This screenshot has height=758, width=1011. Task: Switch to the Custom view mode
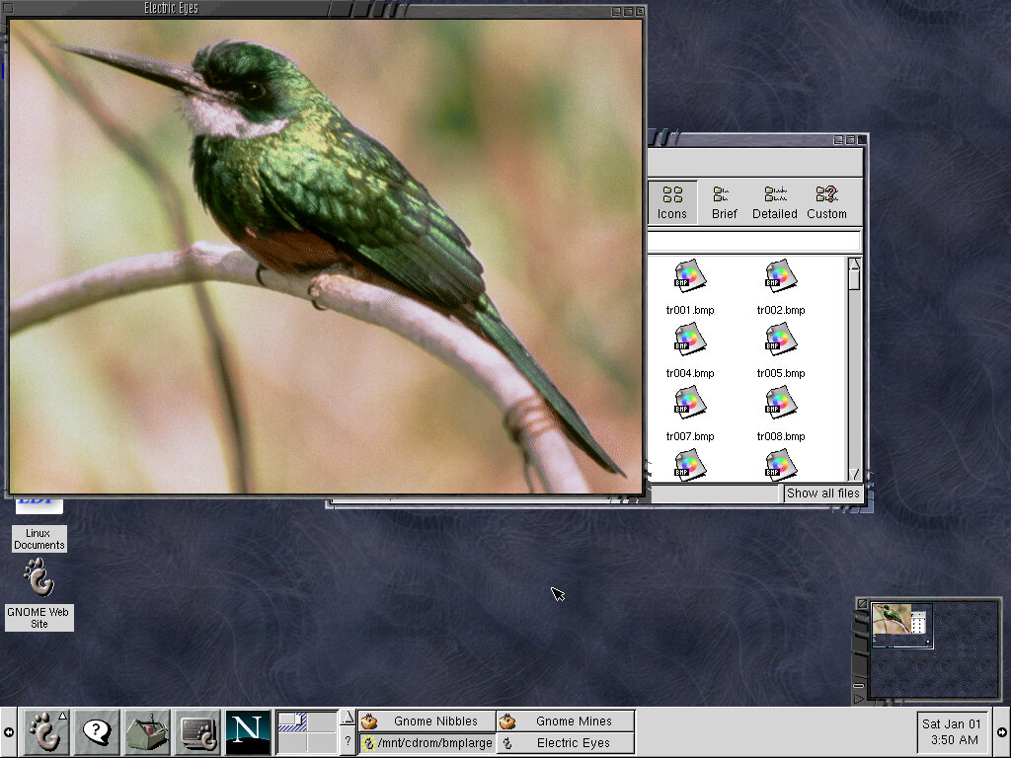[x=826, y=202]
